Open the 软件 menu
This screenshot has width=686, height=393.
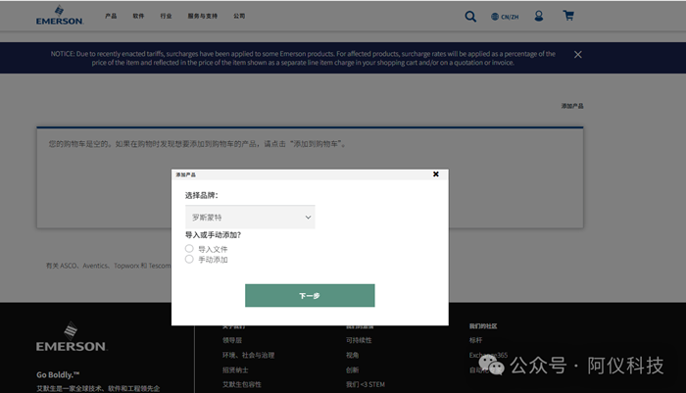[138, 17]
